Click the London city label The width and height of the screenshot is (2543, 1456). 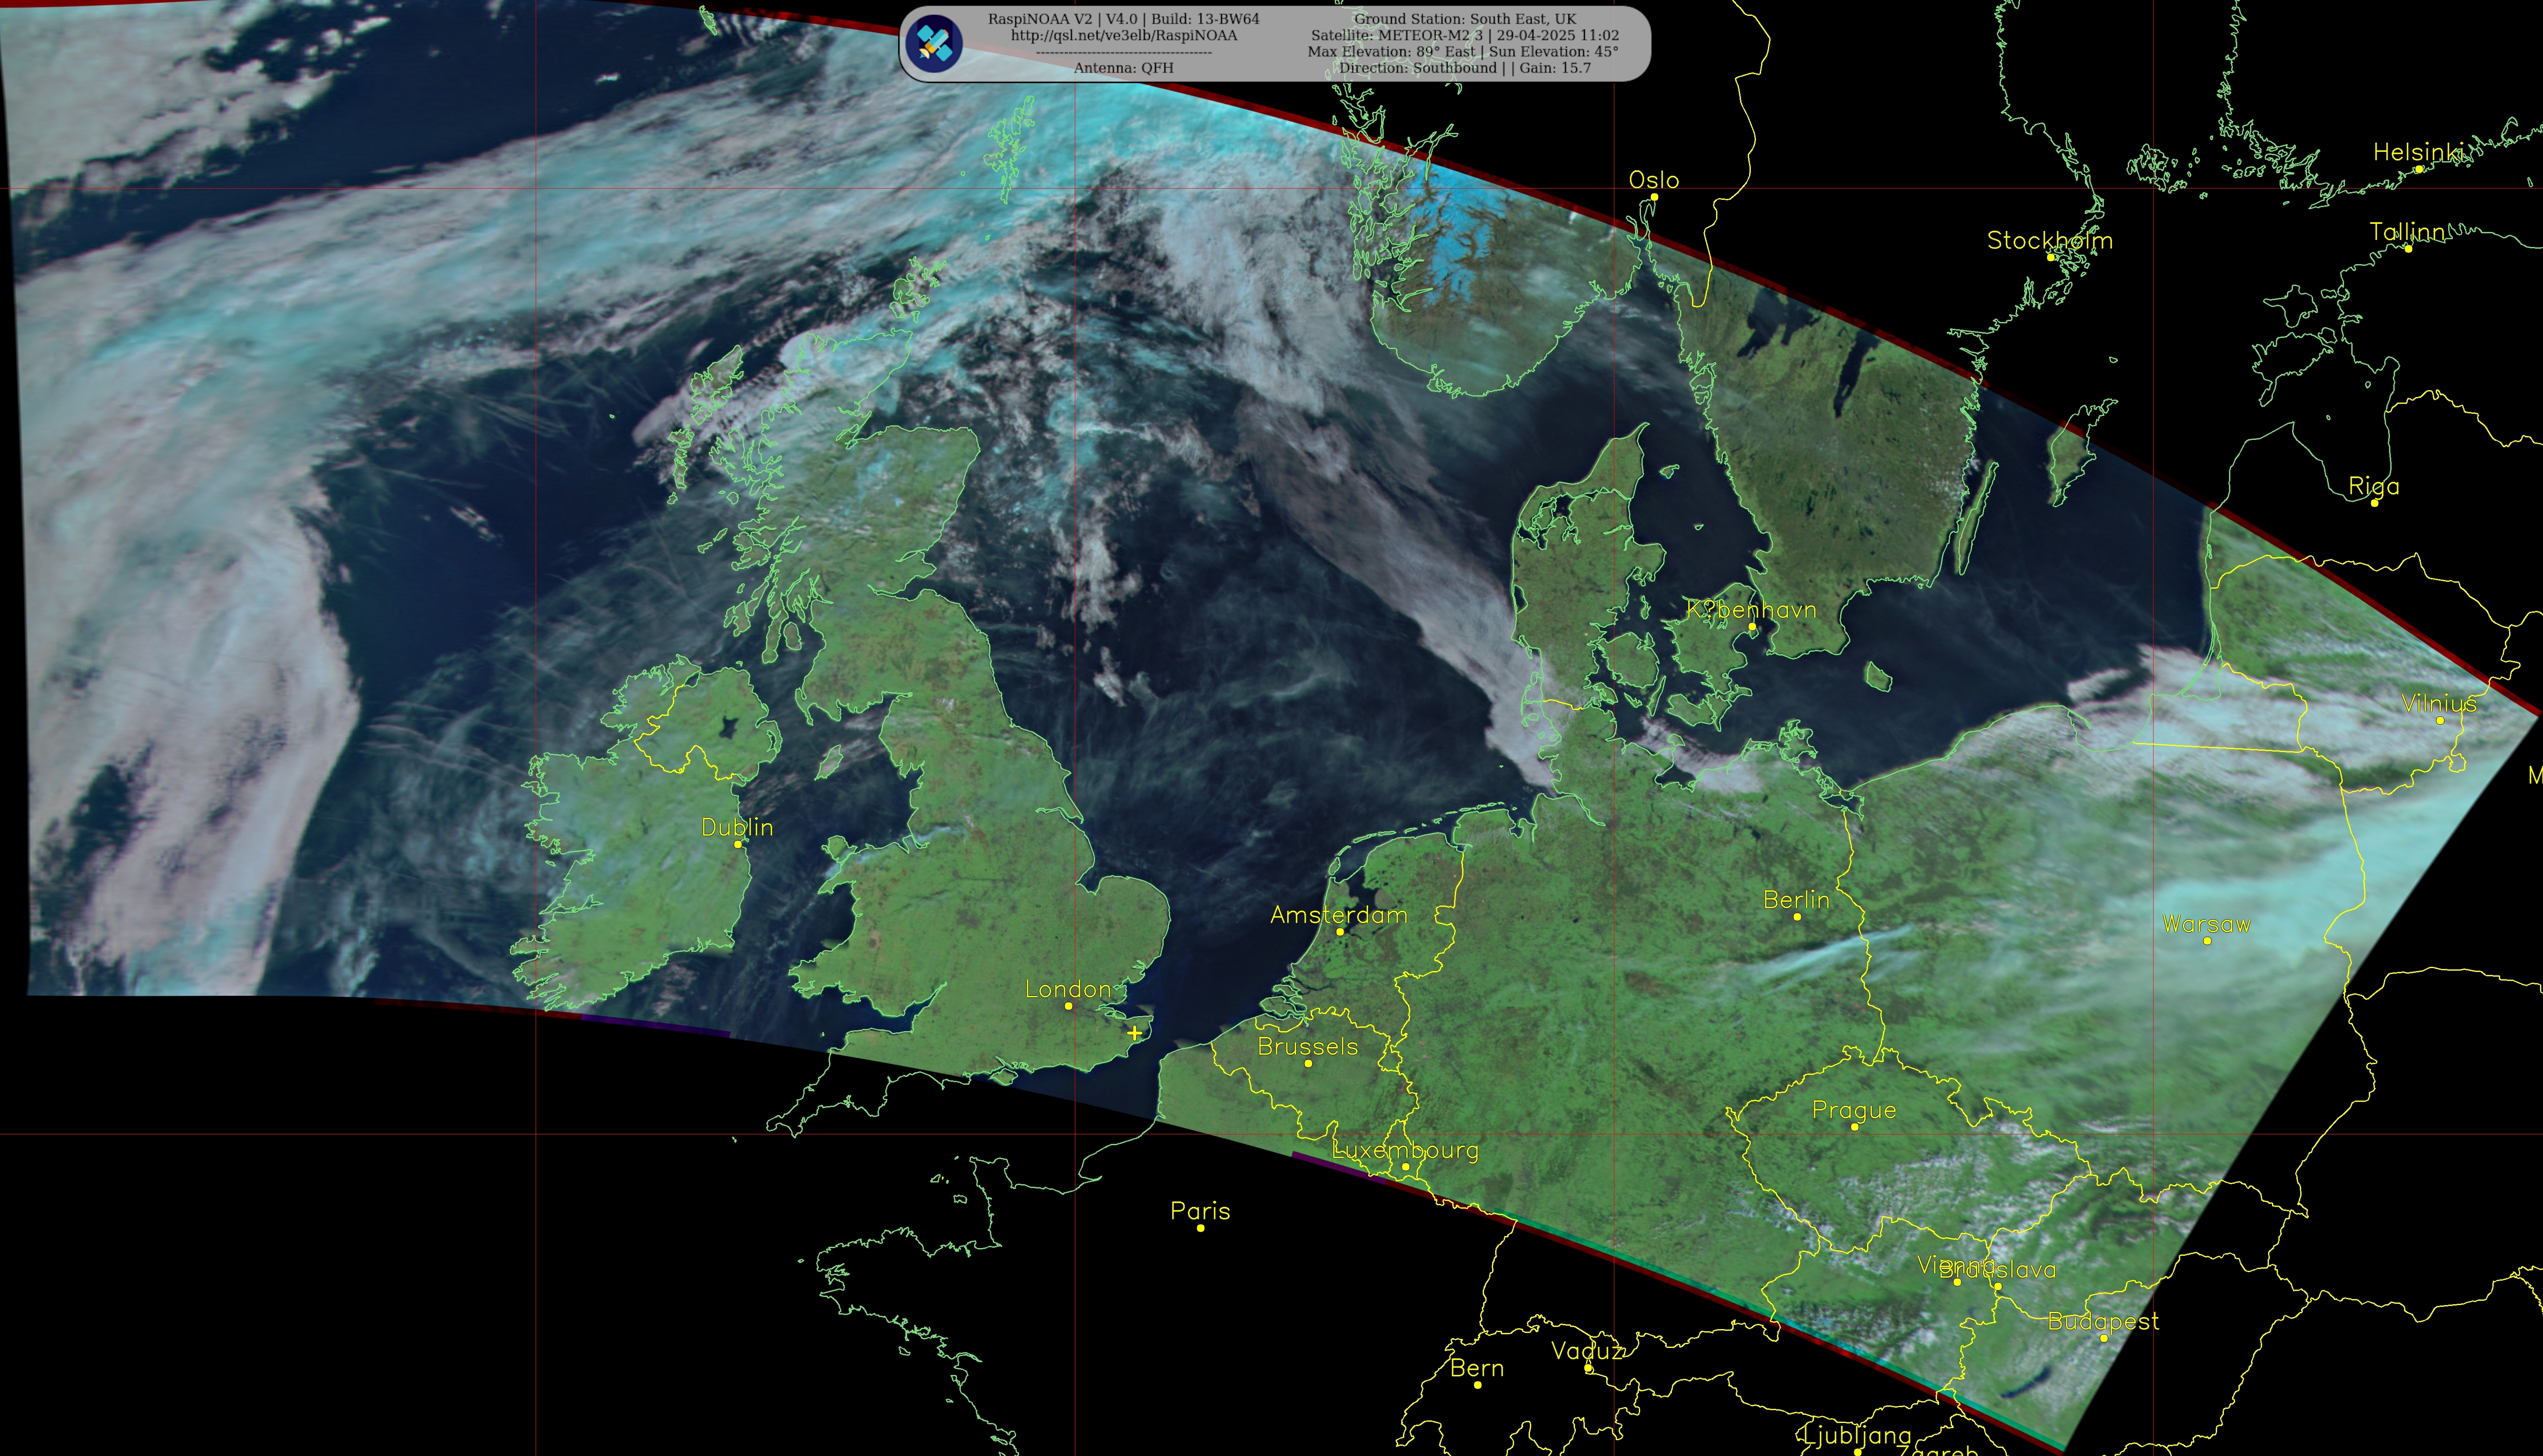point(1068,989)
